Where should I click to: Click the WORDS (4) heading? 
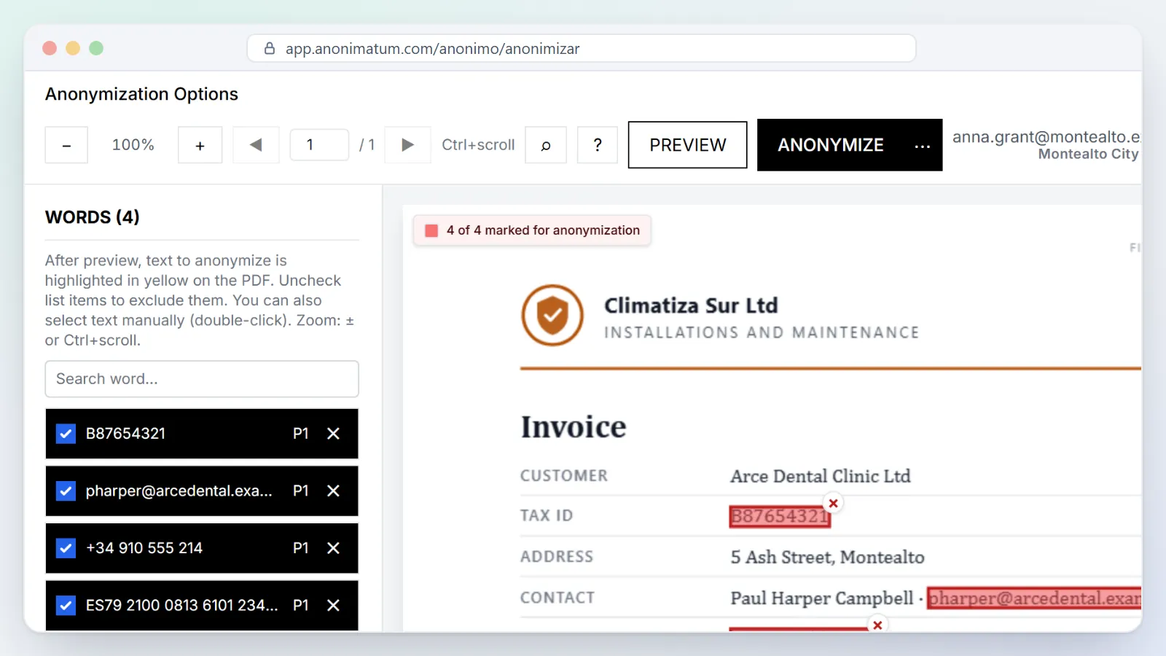pyautogui.click(x=93, y=217)
